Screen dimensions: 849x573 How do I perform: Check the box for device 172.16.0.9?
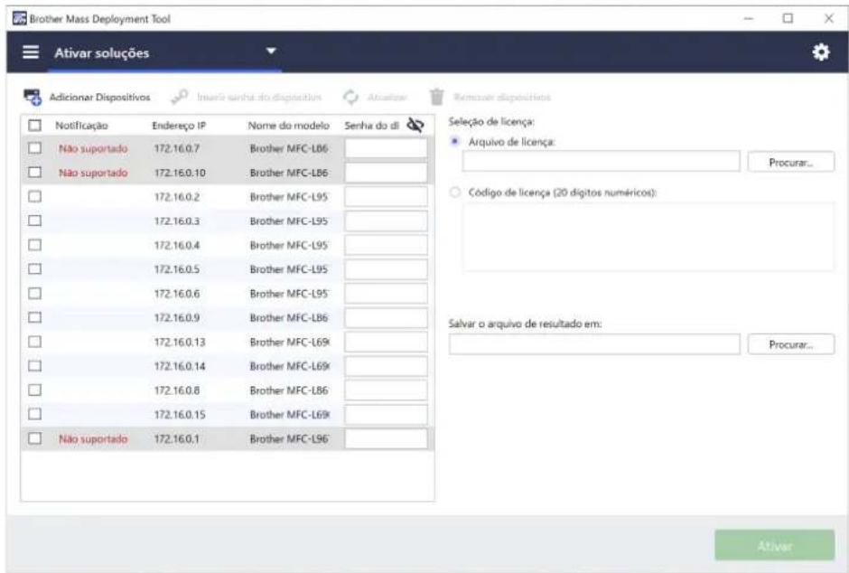point(34,317)
